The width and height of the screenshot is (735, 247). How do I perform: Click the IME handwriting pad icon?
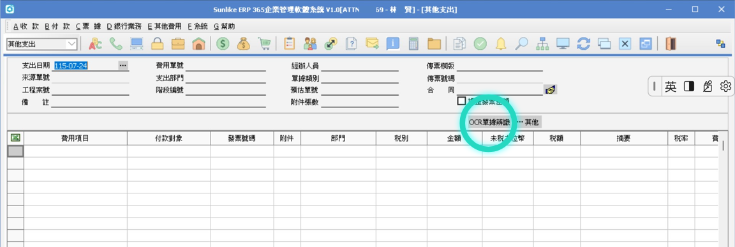(x=708, y=86)
